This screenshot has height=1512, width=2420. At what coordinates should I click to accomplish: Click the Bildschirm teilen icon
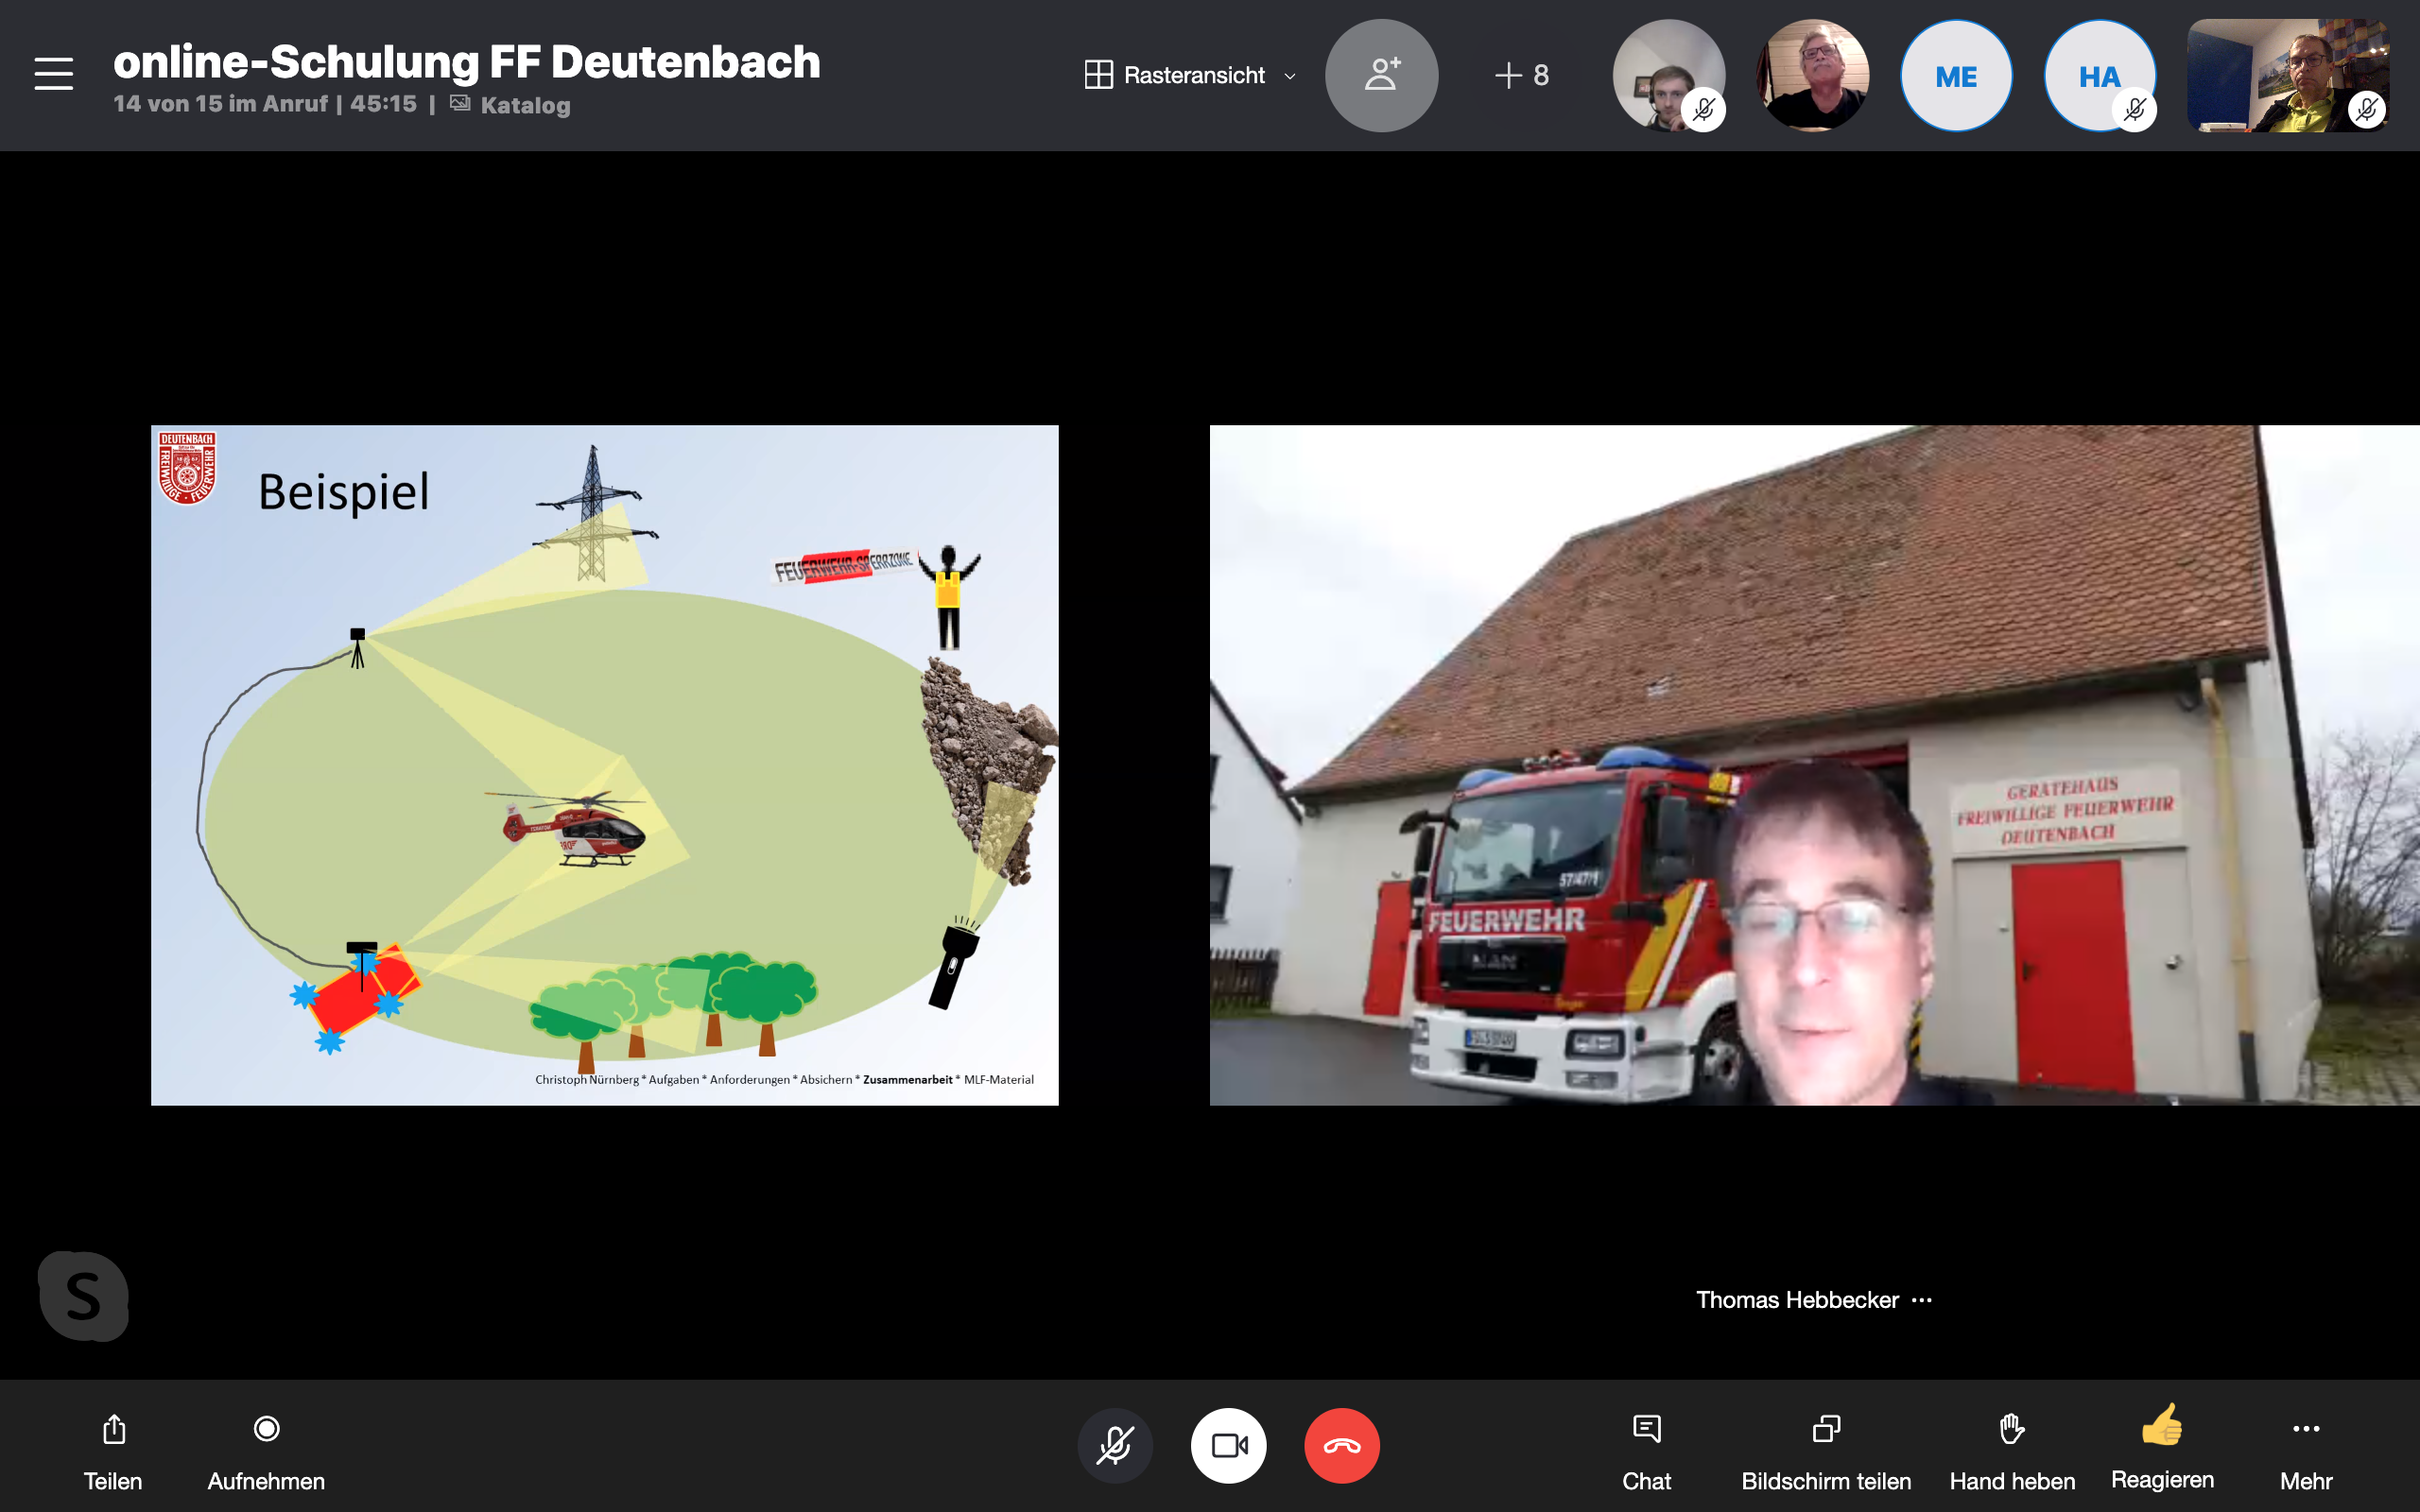(1826, 1430)
